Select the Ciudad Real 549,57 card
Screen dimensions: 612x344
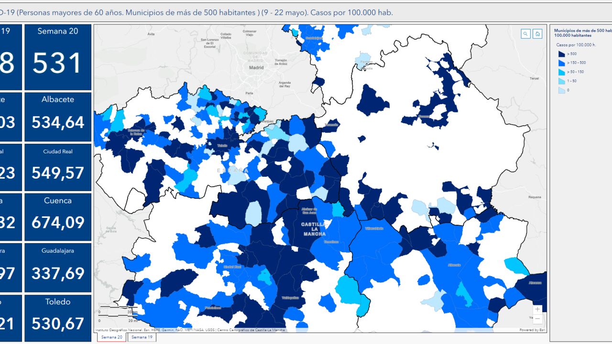pos(58,167)
